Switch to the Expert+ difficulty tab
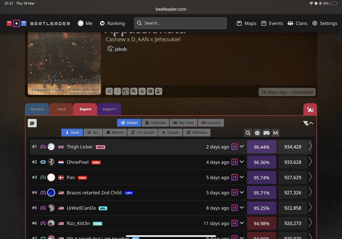342x239 pixels. (109, 109)
